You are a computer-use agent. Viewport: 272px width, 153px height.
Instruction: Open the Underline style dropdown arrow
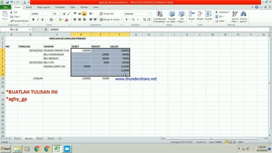[x=45, y=20]
